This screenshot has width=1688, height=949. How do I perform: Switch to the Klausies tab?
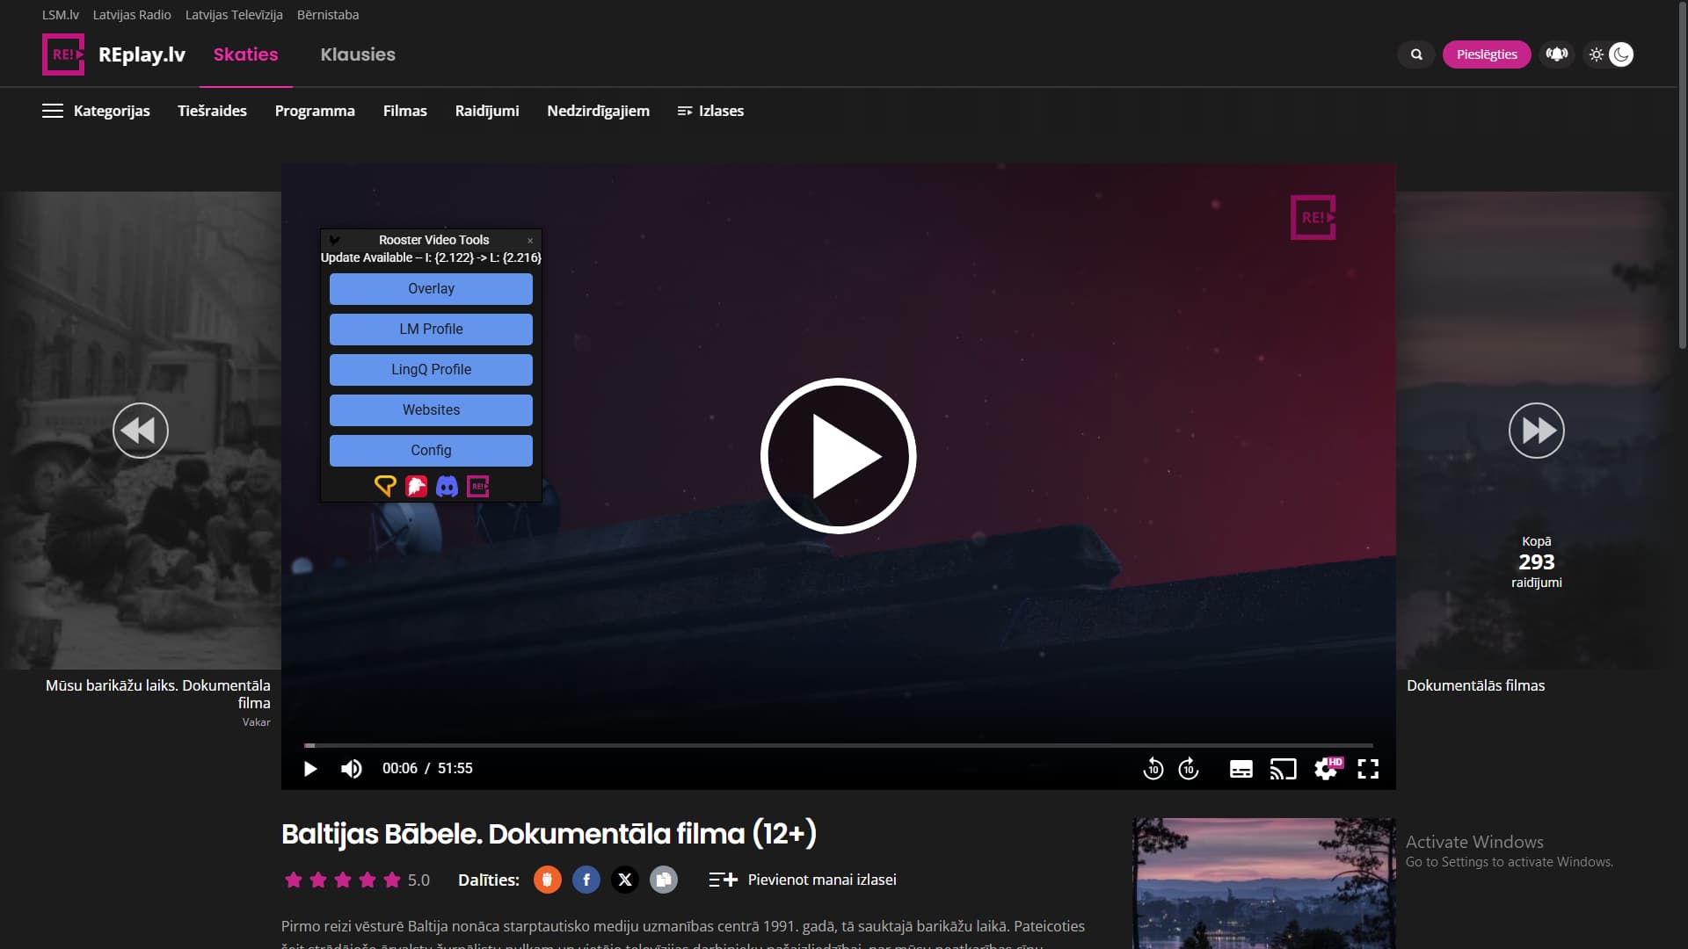point(358,54)
